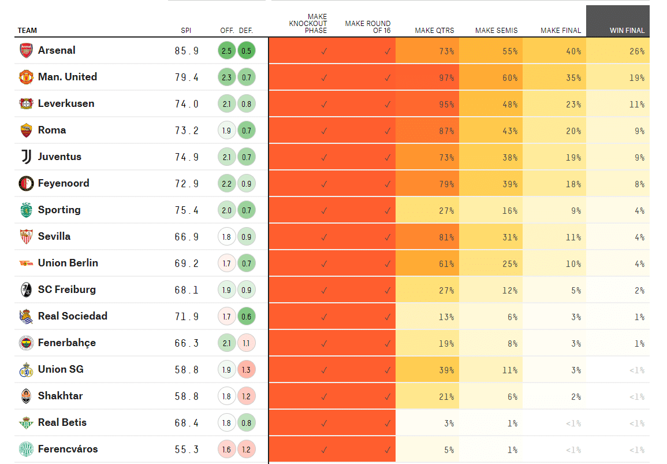Click Man. United's 97% make quarters cell
This screenshot has height=464, width=667.
(427, 77)
